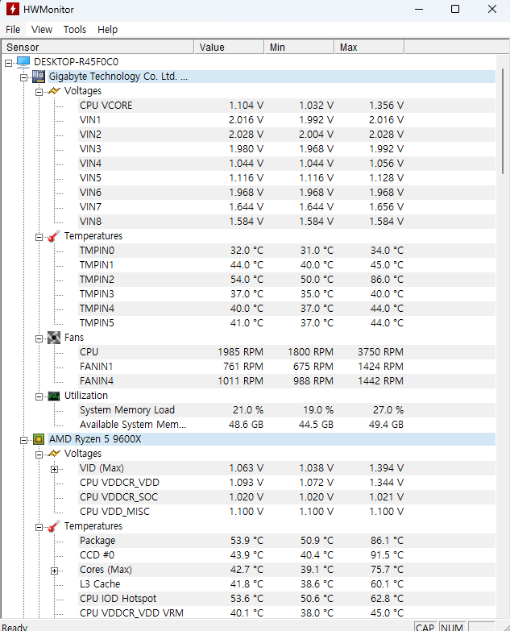This screenshot has width=510, height=631.
Task: Click the AMD Ryzen 5 9600X processor icon
Action: click(39, 439)
